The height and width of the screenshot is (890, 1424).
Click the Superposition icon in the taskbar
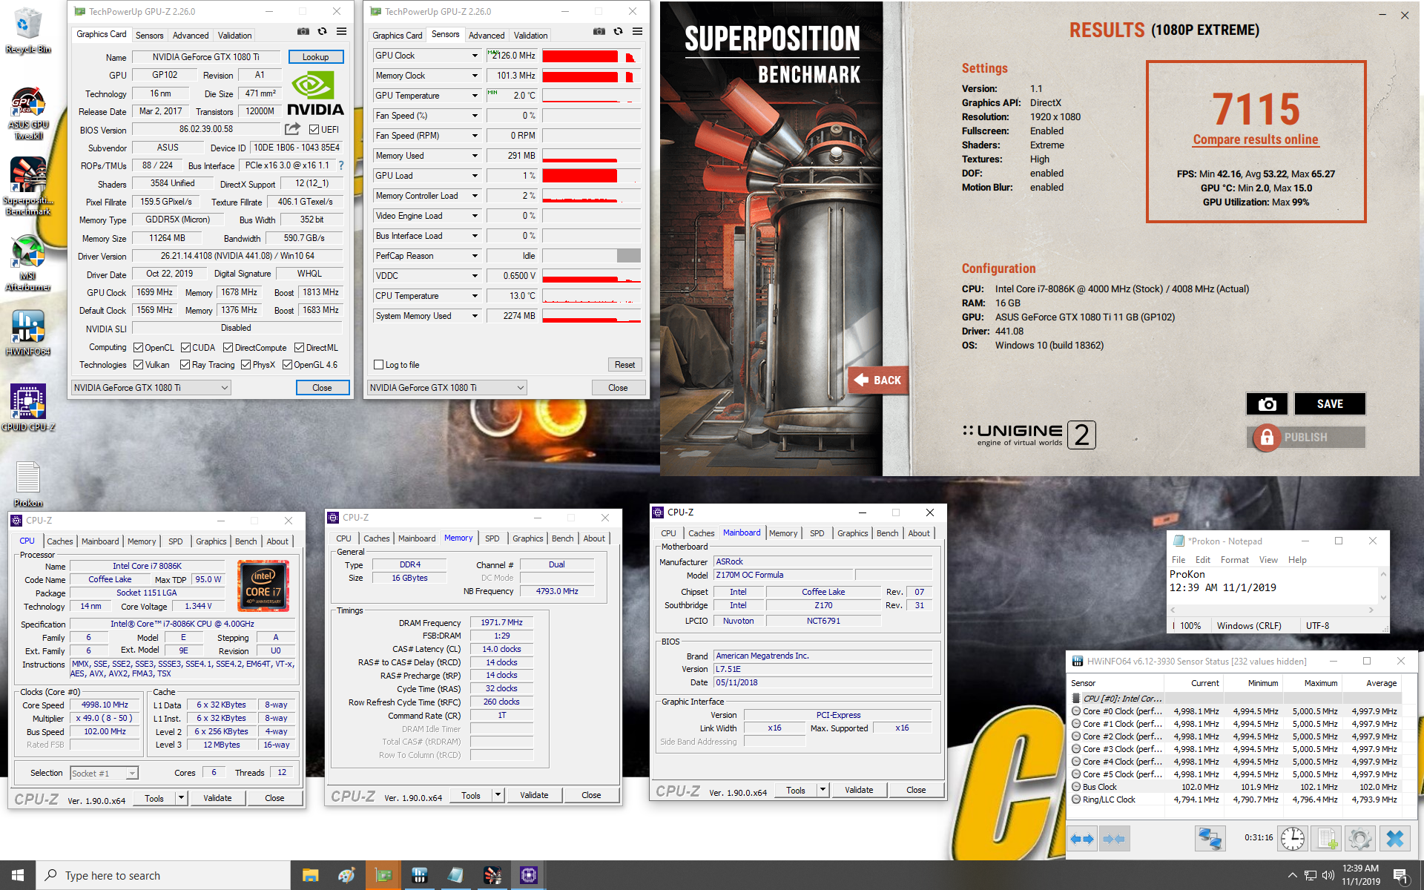(x=492, y=875)
